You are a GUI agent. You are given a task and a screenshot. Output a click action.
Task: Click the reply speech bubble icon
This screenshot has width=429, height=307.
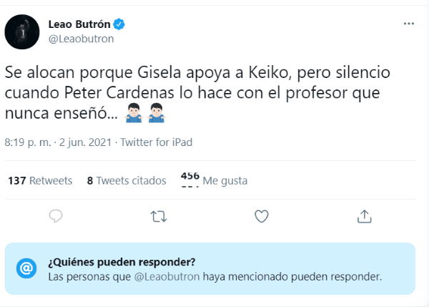click(x=56, y=215)
